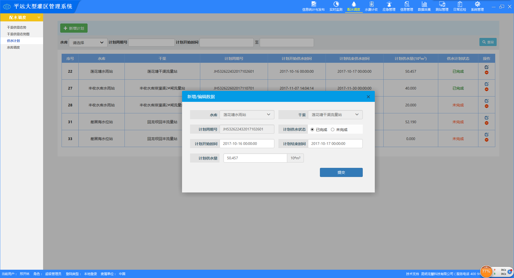Focus filter end-date field after 至
Image resolution: width=514 pixels, height=278 pixels.
click(x=287, y=43)
